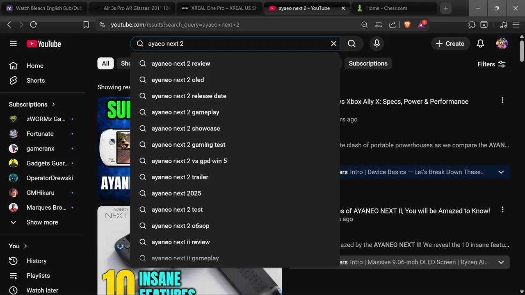The image size is (525, 295).
Task: Open the OperatorDrewski channel
Action: [42, 178]
